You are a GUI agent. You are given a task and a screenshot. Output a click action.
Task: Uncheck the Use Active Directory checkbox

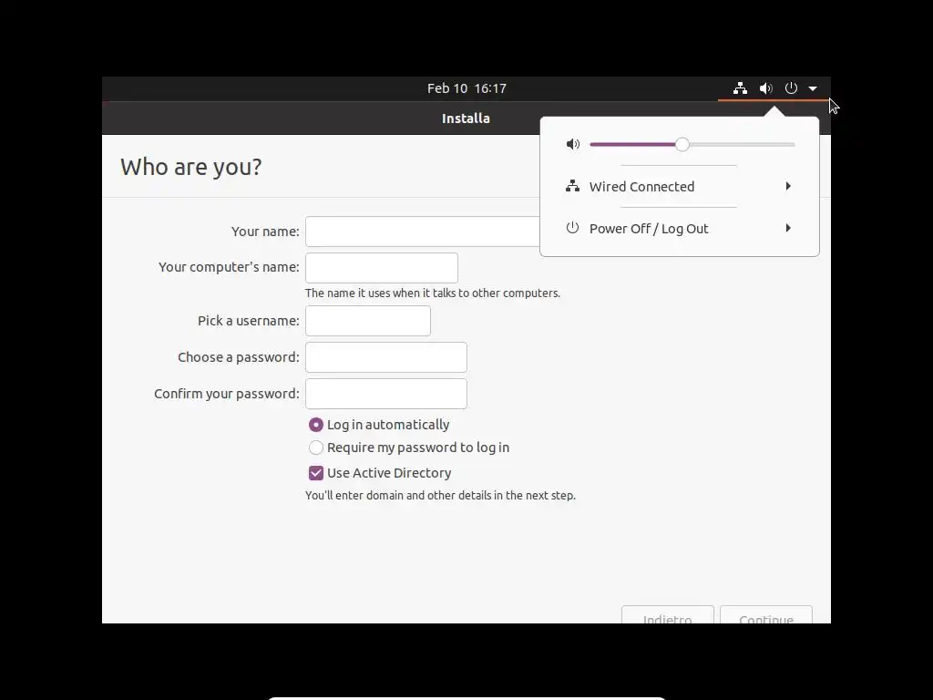pyautogui.click(x=316, y=473)
